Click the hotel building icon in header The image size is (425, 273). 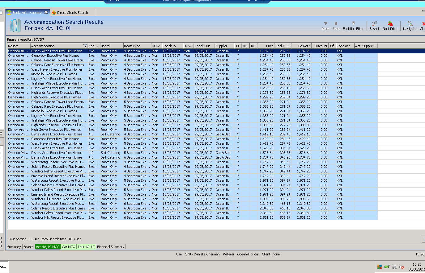coord(15,25)
